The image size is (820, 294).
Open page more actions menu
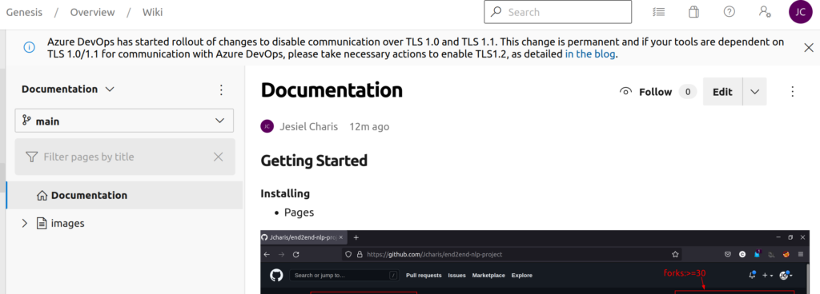(x=792, y=92)
